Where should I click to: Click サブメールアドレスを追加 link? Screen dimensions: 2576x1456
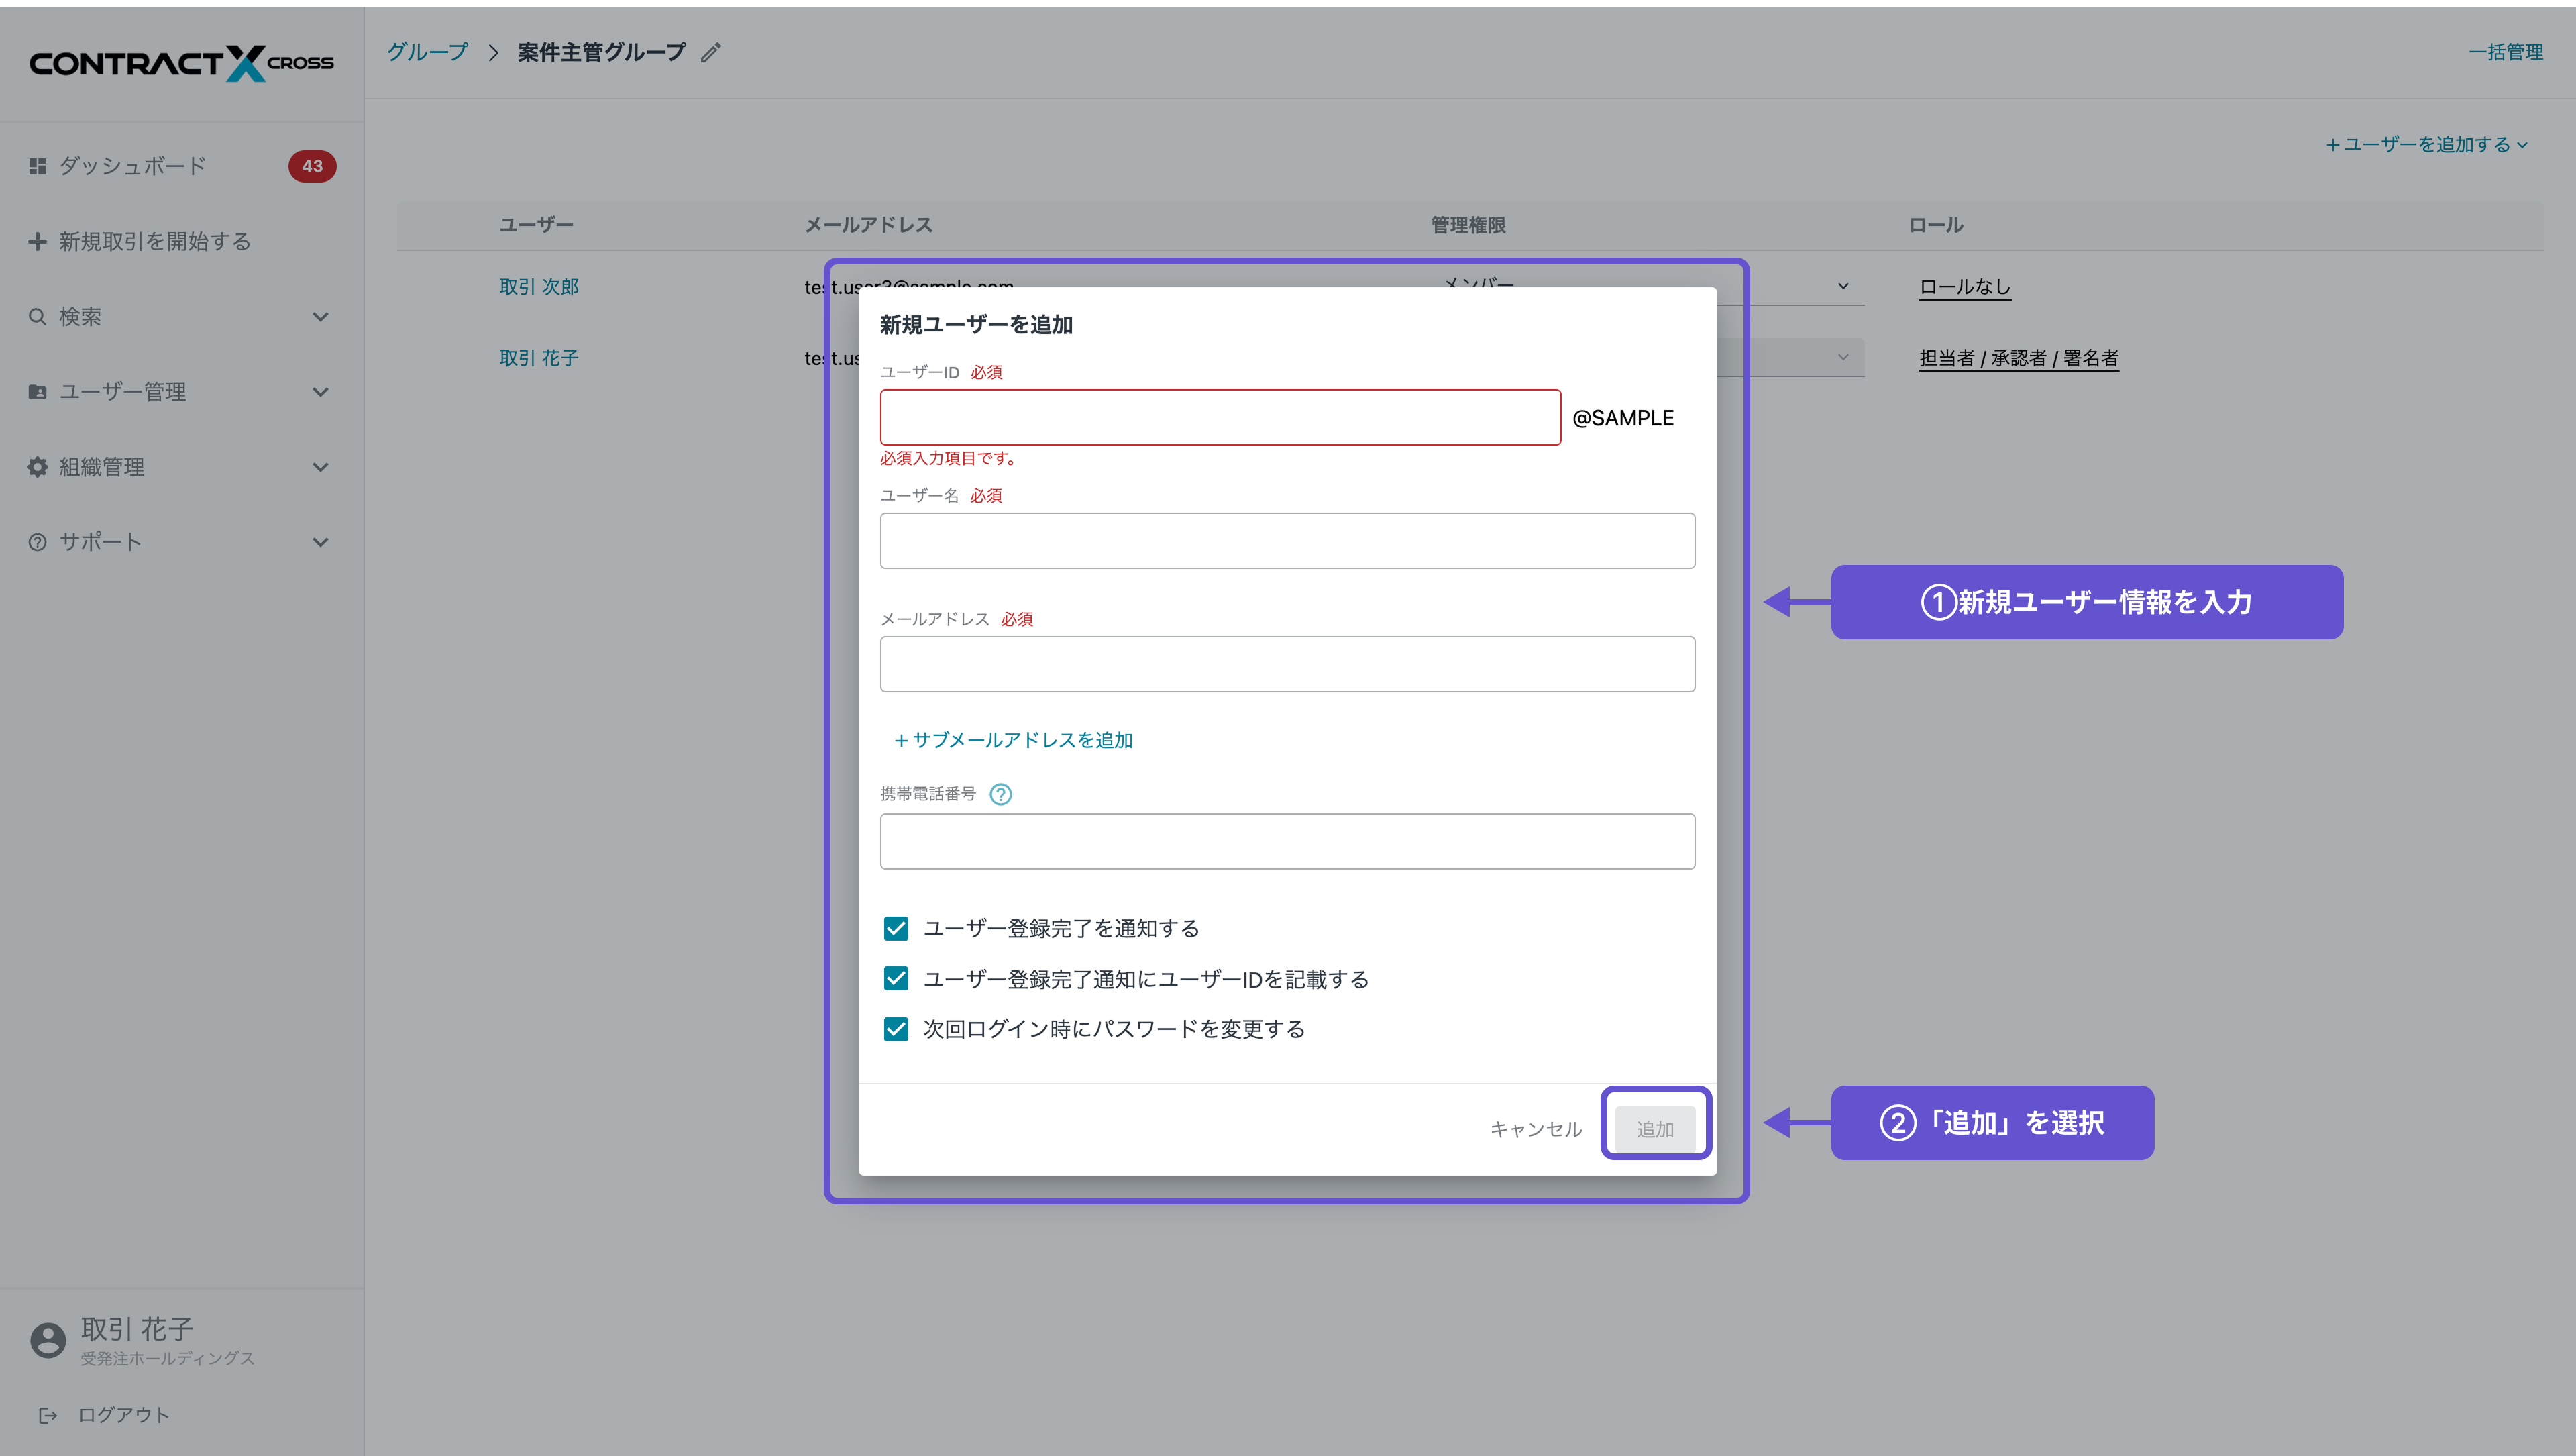coord(1013,740)
